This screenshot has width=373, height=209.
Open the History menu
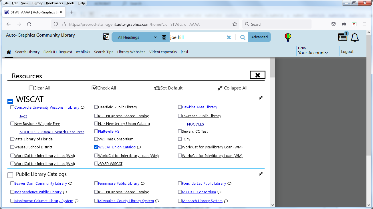point(37,3)
